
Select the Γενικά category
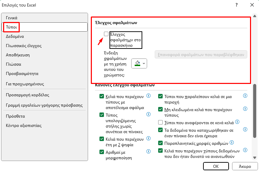45,18
